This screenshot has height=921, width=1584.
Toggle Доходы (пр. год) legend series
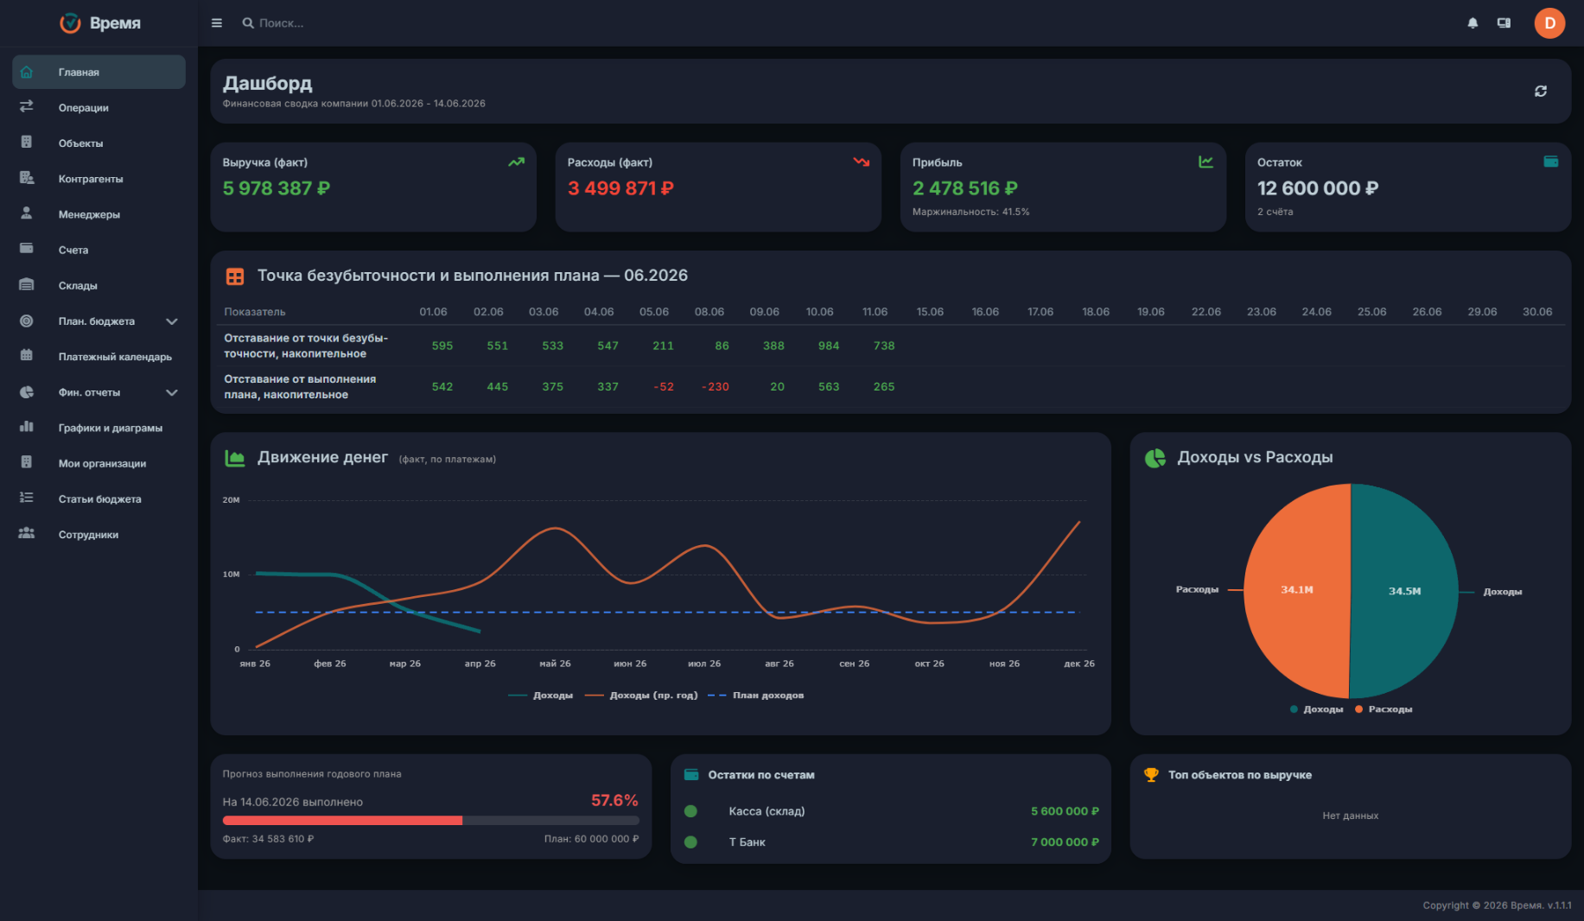pos(641,696)
